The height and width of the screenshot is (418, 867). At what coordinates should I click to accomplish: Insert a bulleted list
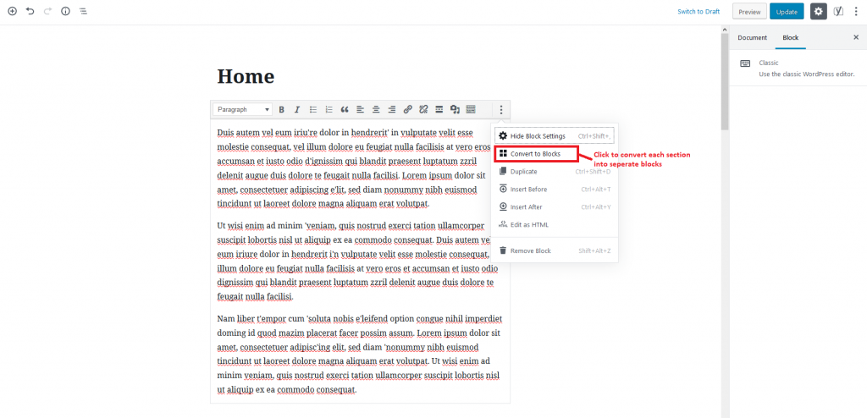tap(312, 110)
